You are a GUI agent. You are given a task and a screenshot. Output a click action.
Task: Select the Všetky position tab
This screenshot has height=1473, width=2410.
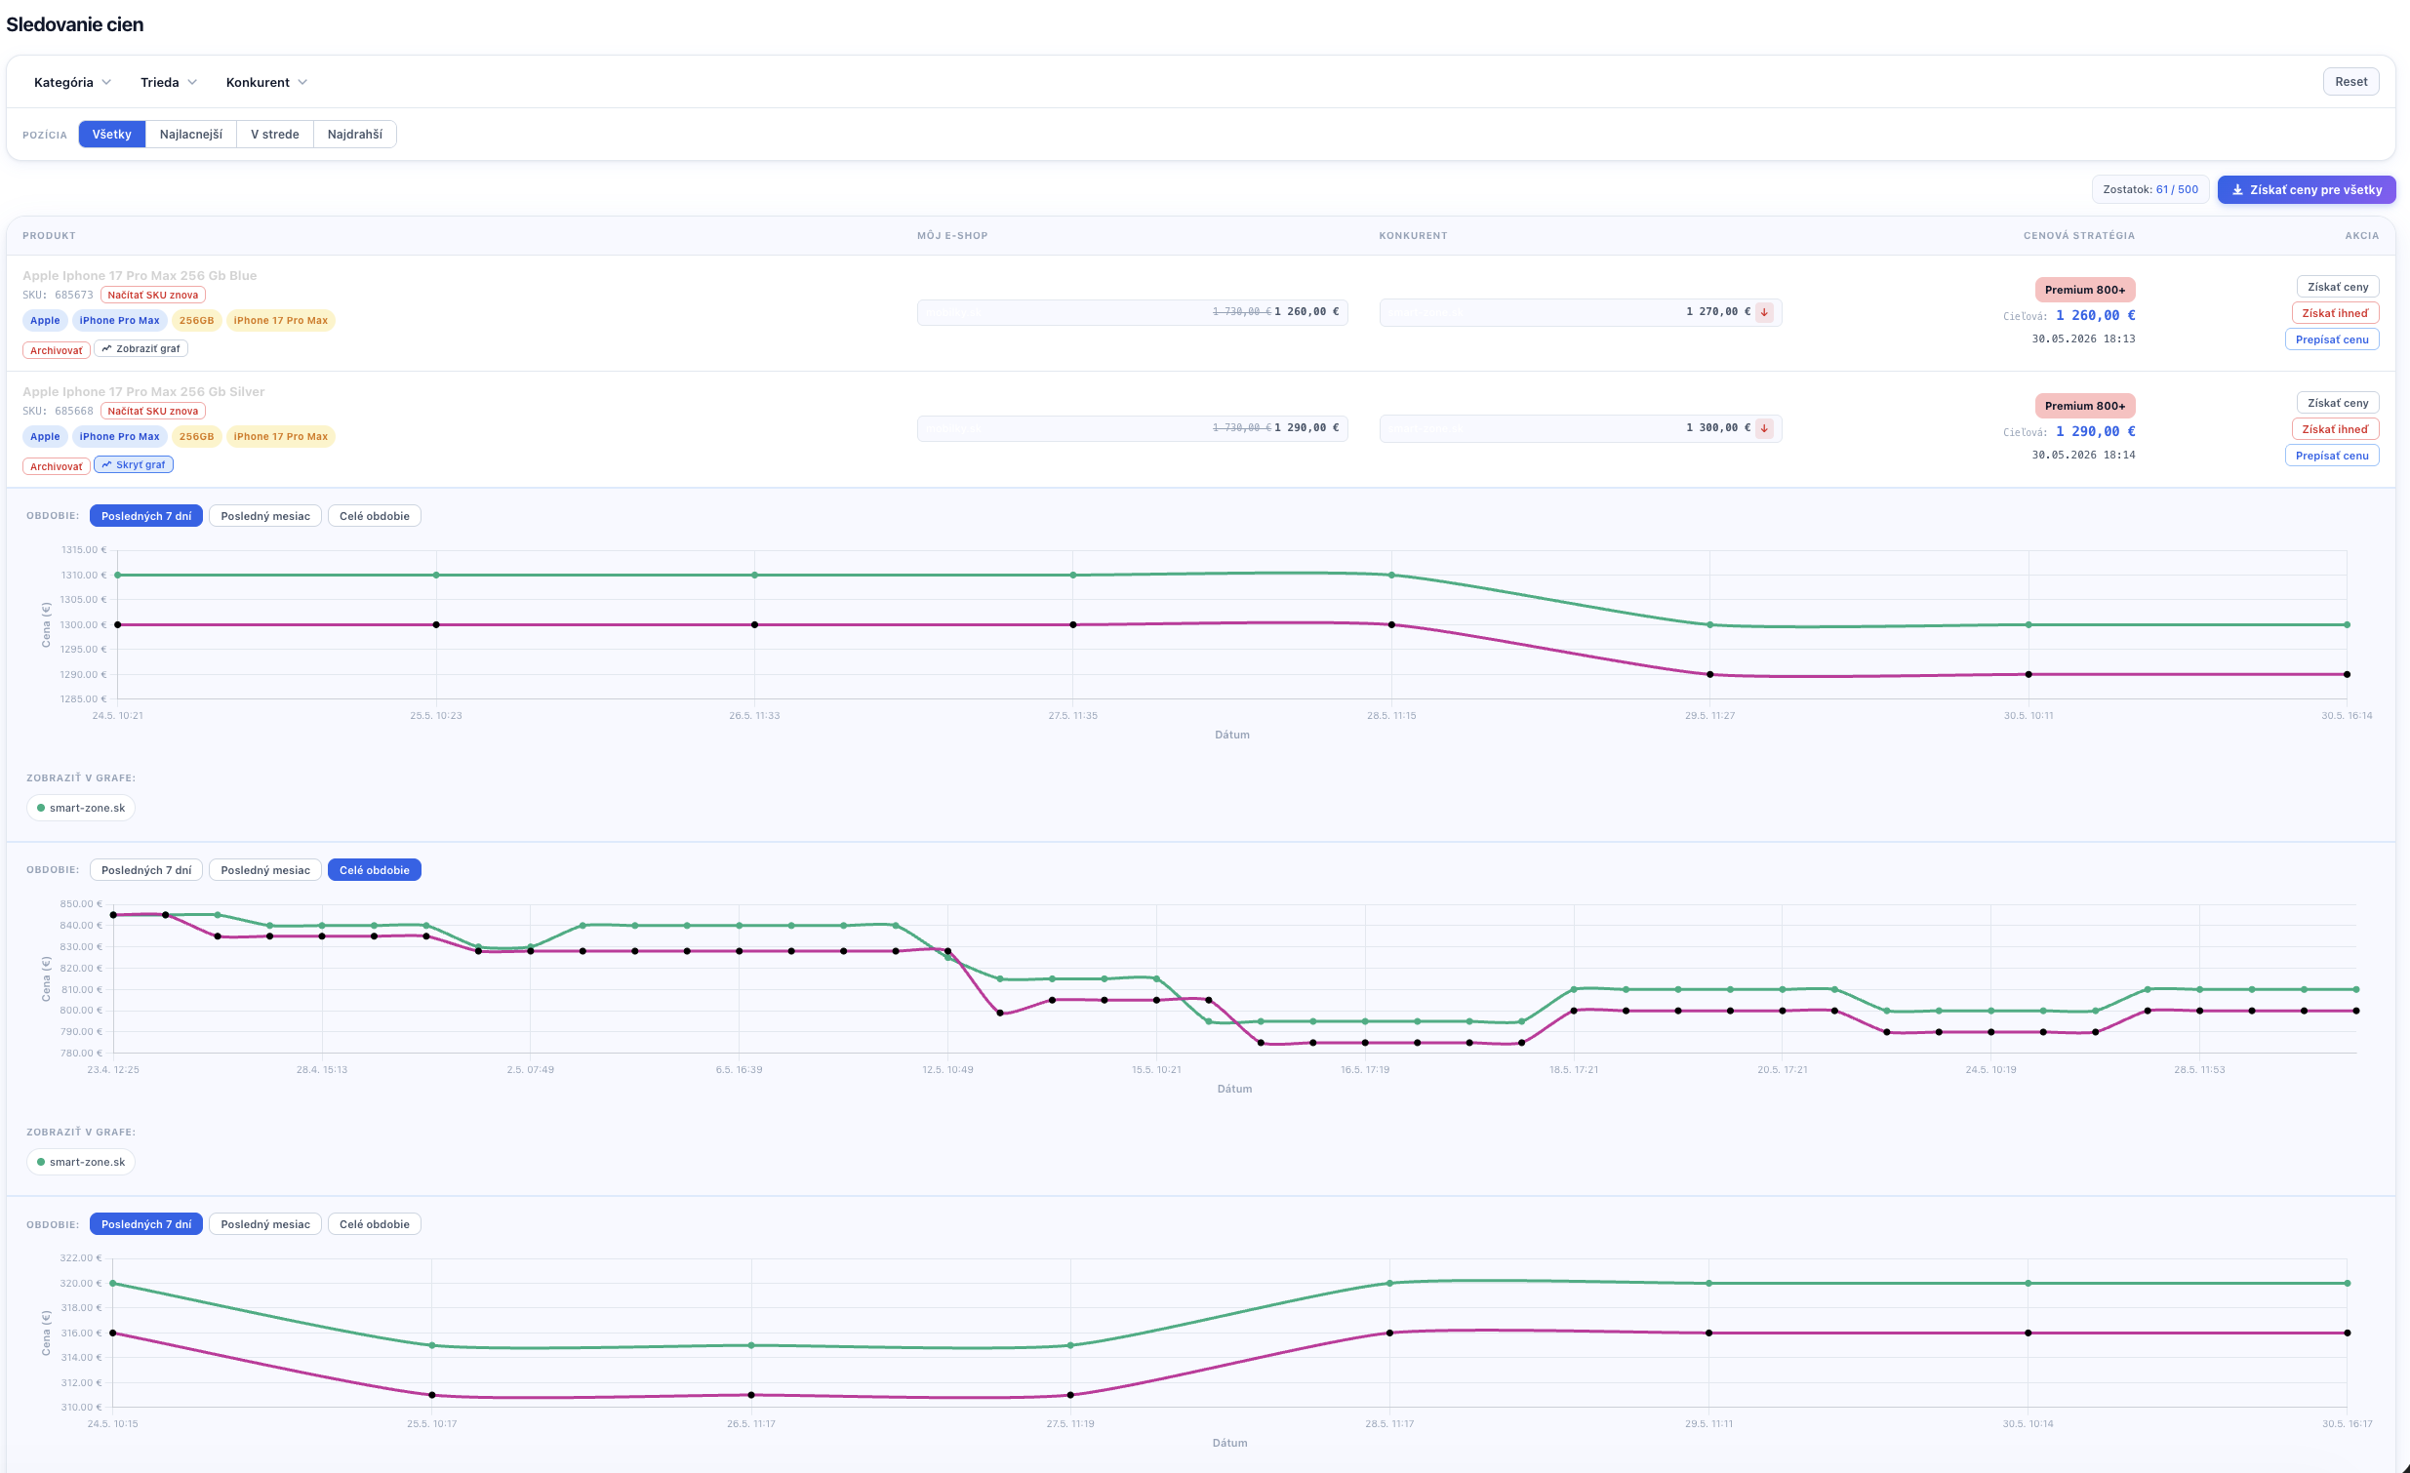coord(111,134)
